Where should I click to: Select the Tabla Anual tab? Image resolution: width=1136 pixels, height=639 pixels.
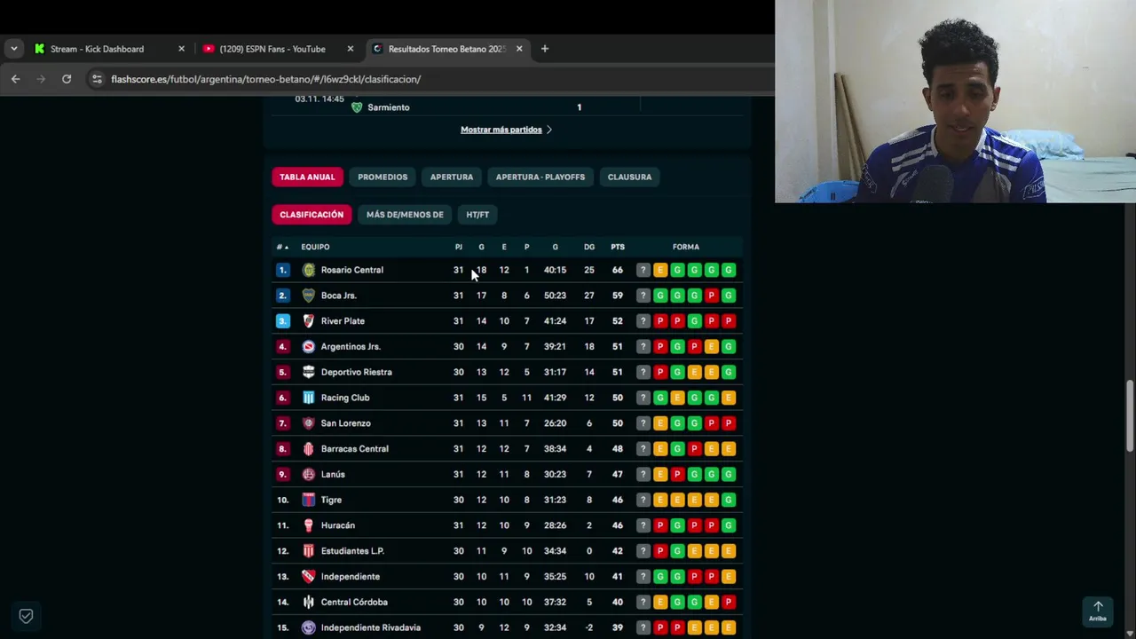pyautogui.click(x=307, y=177)
